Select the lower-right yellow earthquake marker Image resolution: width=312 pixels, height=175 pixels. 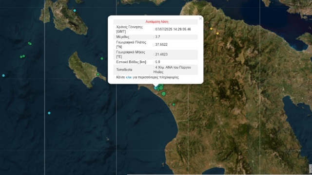[218, 34]
